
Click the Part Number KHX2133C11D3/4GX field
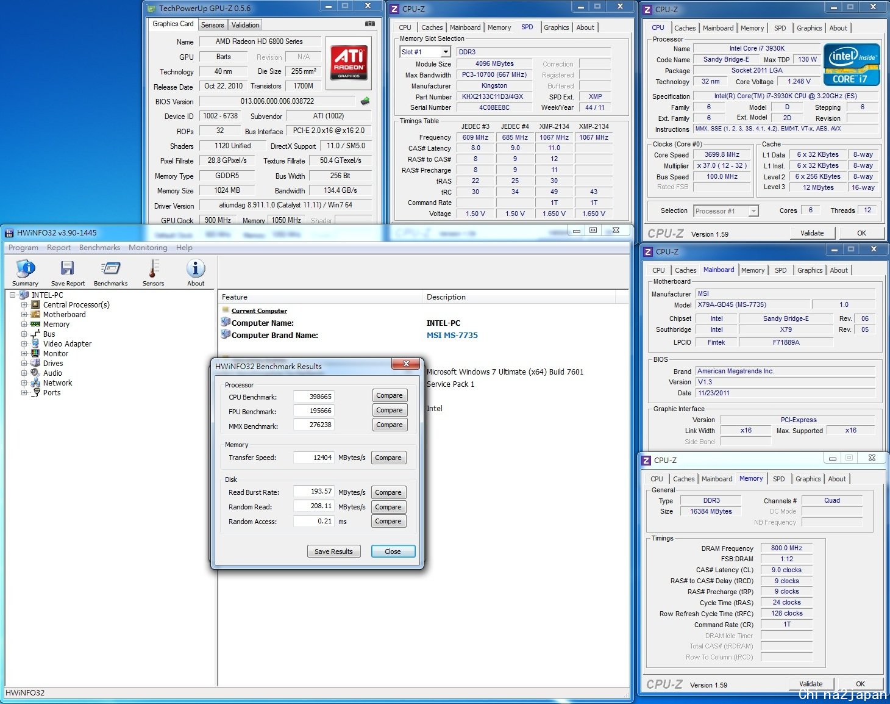(494, 96)
